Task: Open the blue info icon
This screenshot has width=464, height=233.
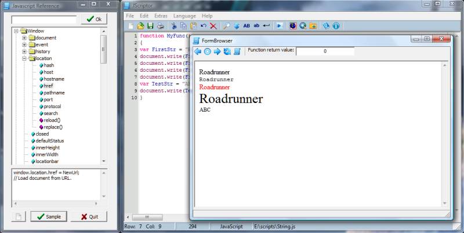Action: (336, 26)
